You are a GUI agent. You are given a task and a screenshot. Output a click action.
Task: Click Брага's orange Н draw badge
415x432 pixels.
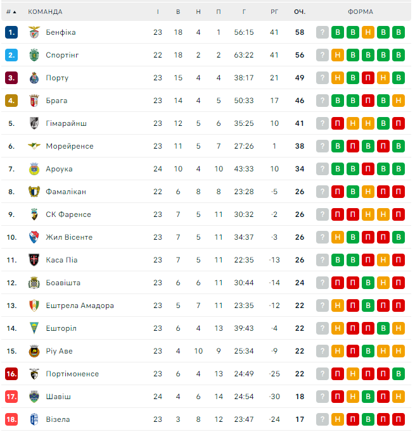click(x=399, y=101)
